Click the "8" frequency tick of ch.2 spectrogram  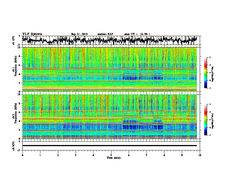click(x=20, y=103)
